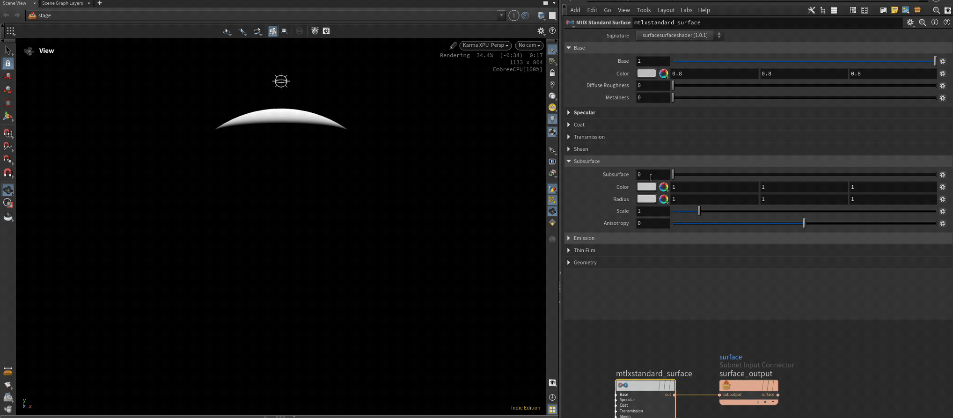953x418 pixels.
Task: Click the sticky note icon in network toolbar
Action: click(x=894, y=10)
